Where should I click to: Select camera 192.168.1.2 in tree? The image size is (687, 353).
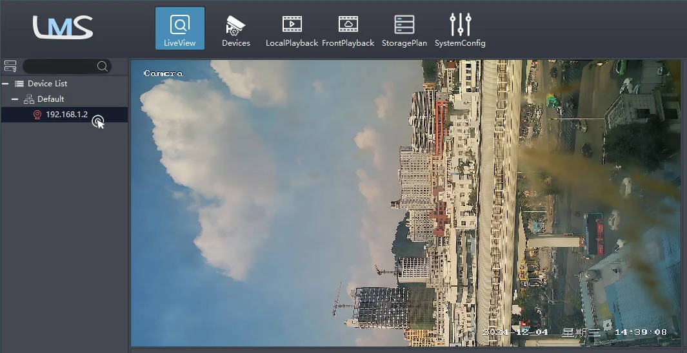64,115
